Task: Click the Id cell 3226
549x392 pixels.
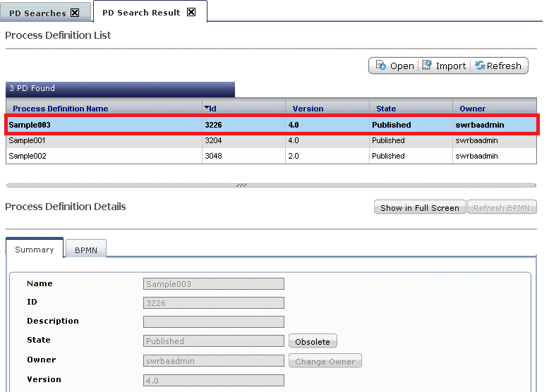Action: click(213, 125)
